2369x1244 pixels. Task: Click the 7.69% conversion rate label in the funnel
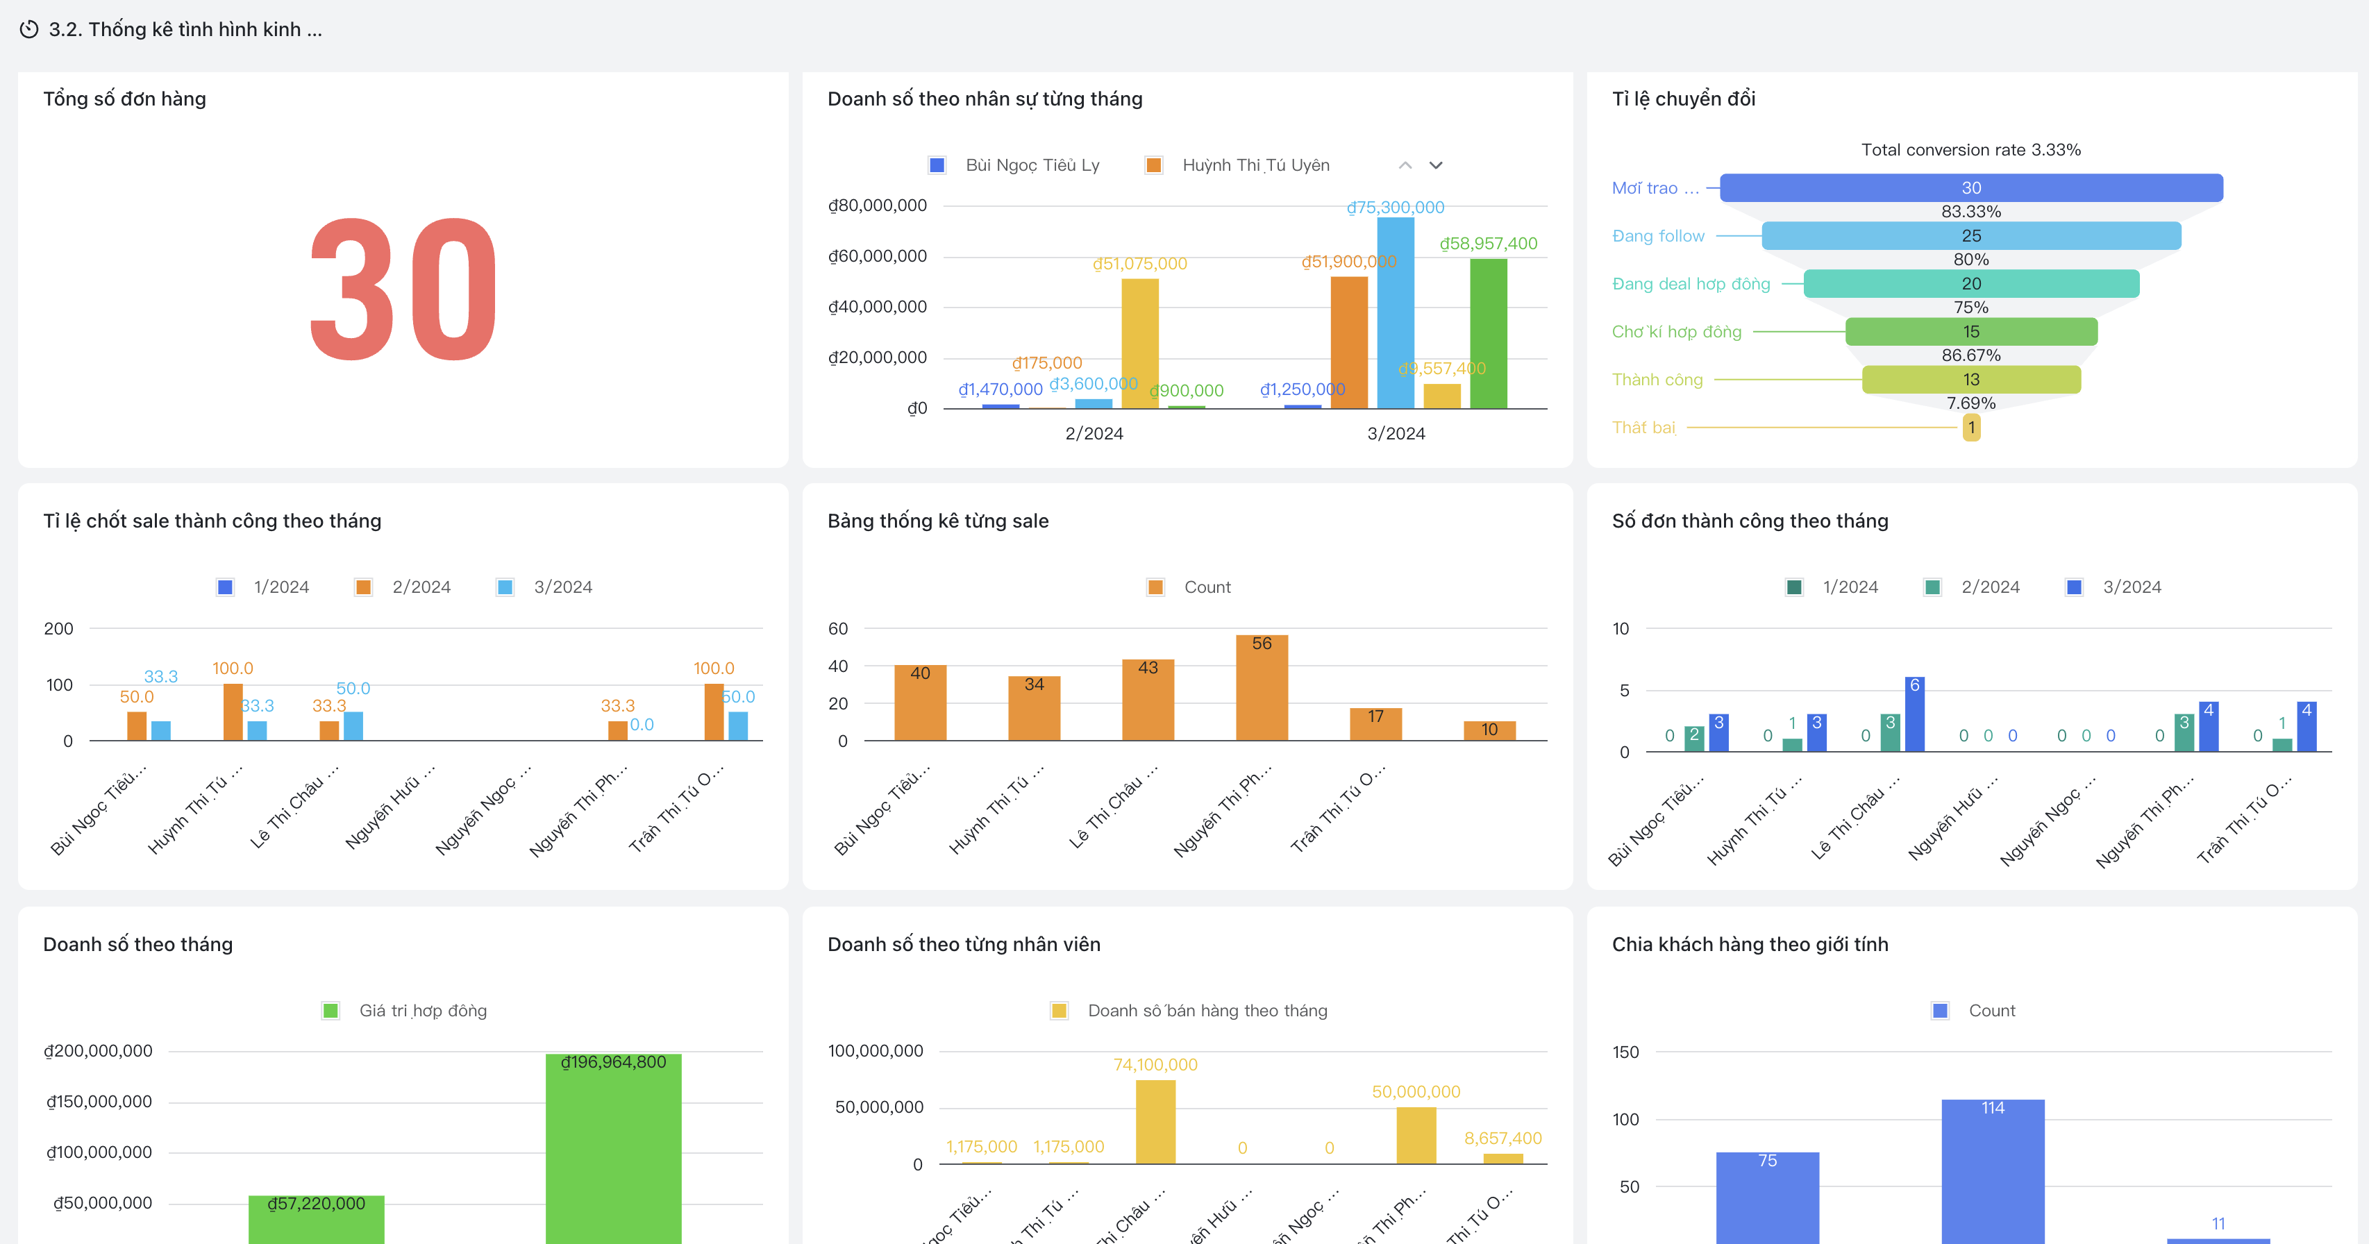tap(1970, 403)
